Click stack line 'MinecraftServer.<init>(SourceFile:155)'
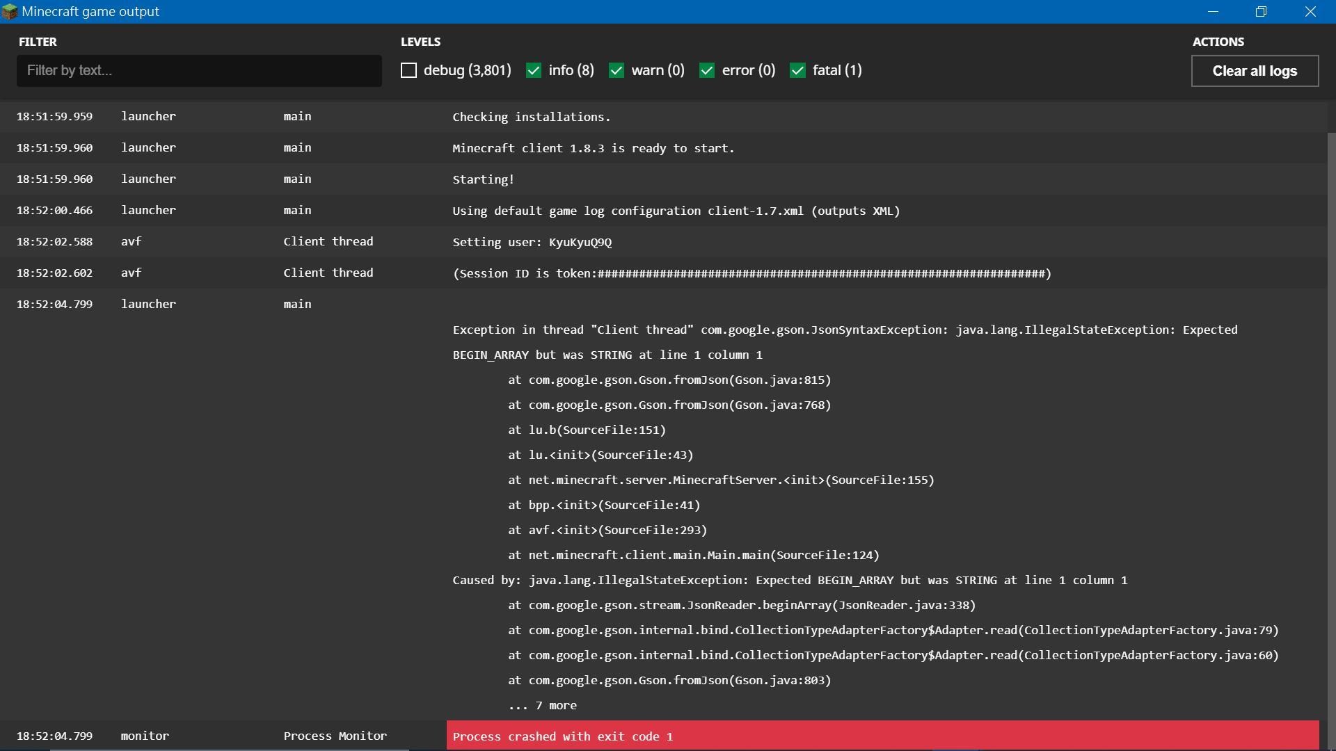Viewport: 1336px width, 751px height. coord(721,480)
